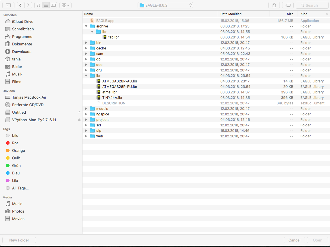Select ATMEGA328P-PU.lbr file

(x=206, y=87)
